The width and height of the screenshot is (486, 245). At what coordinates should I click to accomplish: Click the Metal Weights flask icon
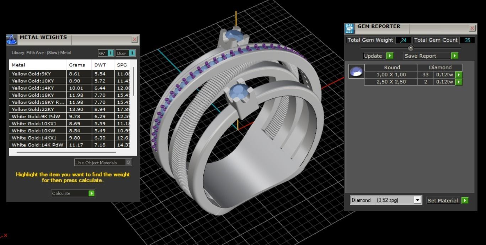[x=12, y=39]
